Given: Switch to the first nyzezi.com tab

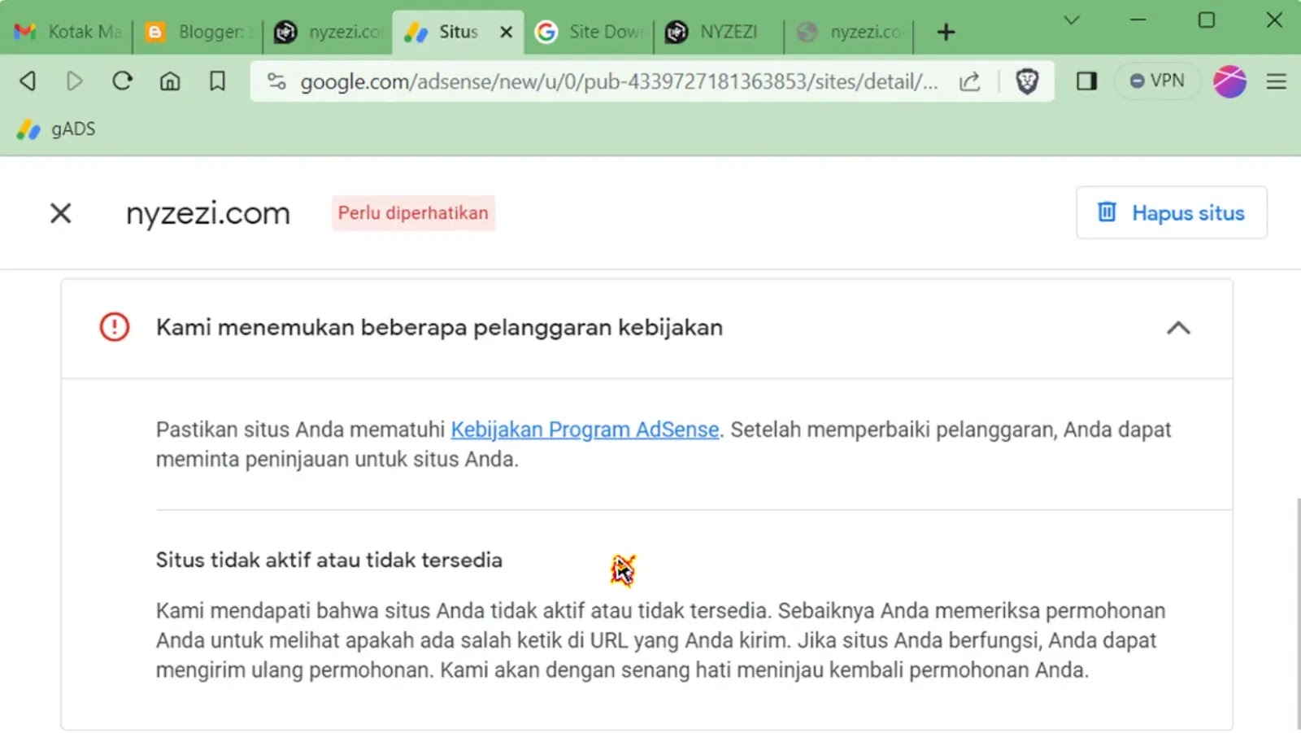Looking at the screenshot, I should click(x=329, y=32).
